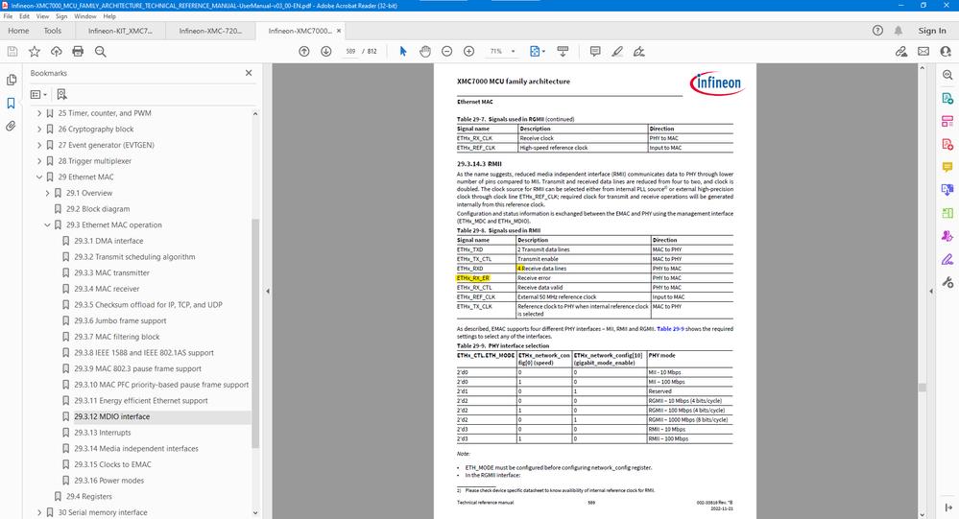Open the Edit menu
The width and height of the screenshot is (959, 519).
click(24, 16)
